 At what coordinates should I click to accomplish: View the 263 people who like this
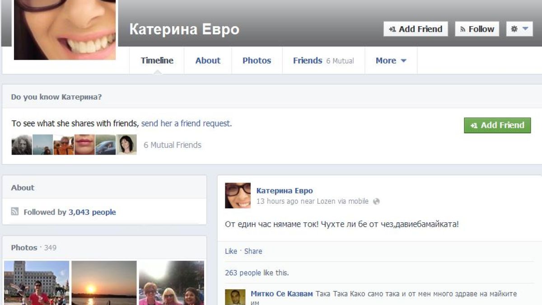click(243, 273)
